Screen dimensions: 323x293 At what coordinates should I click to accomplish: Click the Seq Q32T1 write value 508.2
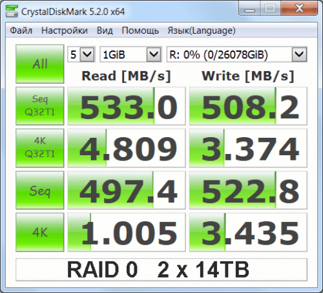coord(248,106)
